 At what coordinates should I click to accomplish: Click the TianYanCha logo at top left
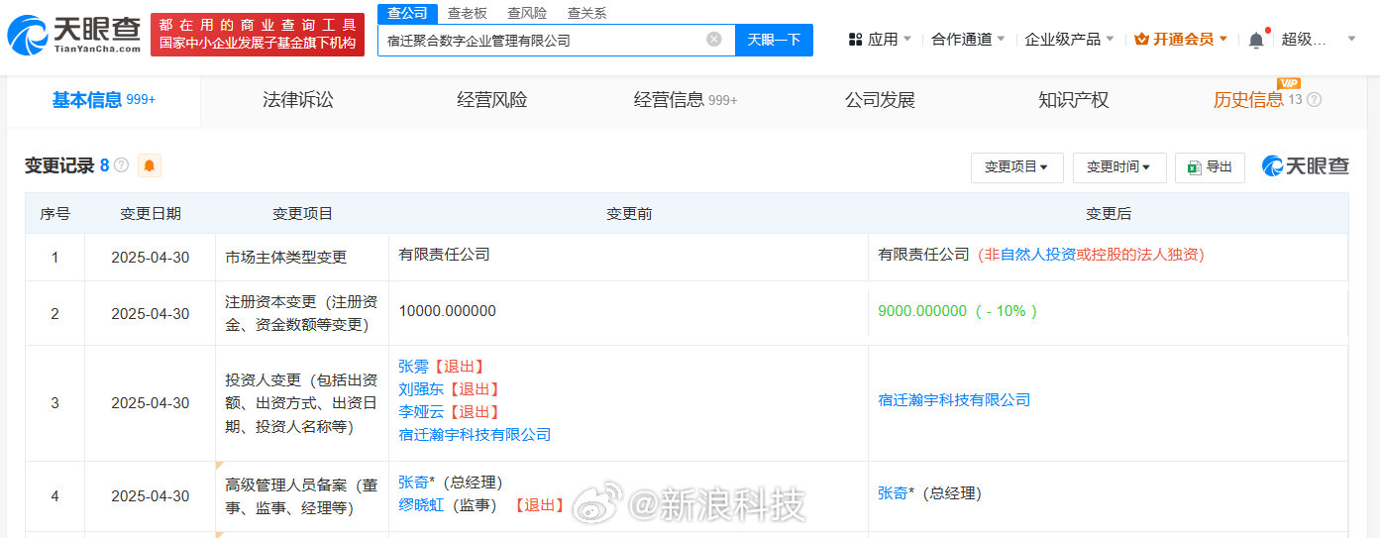[73, 35]
